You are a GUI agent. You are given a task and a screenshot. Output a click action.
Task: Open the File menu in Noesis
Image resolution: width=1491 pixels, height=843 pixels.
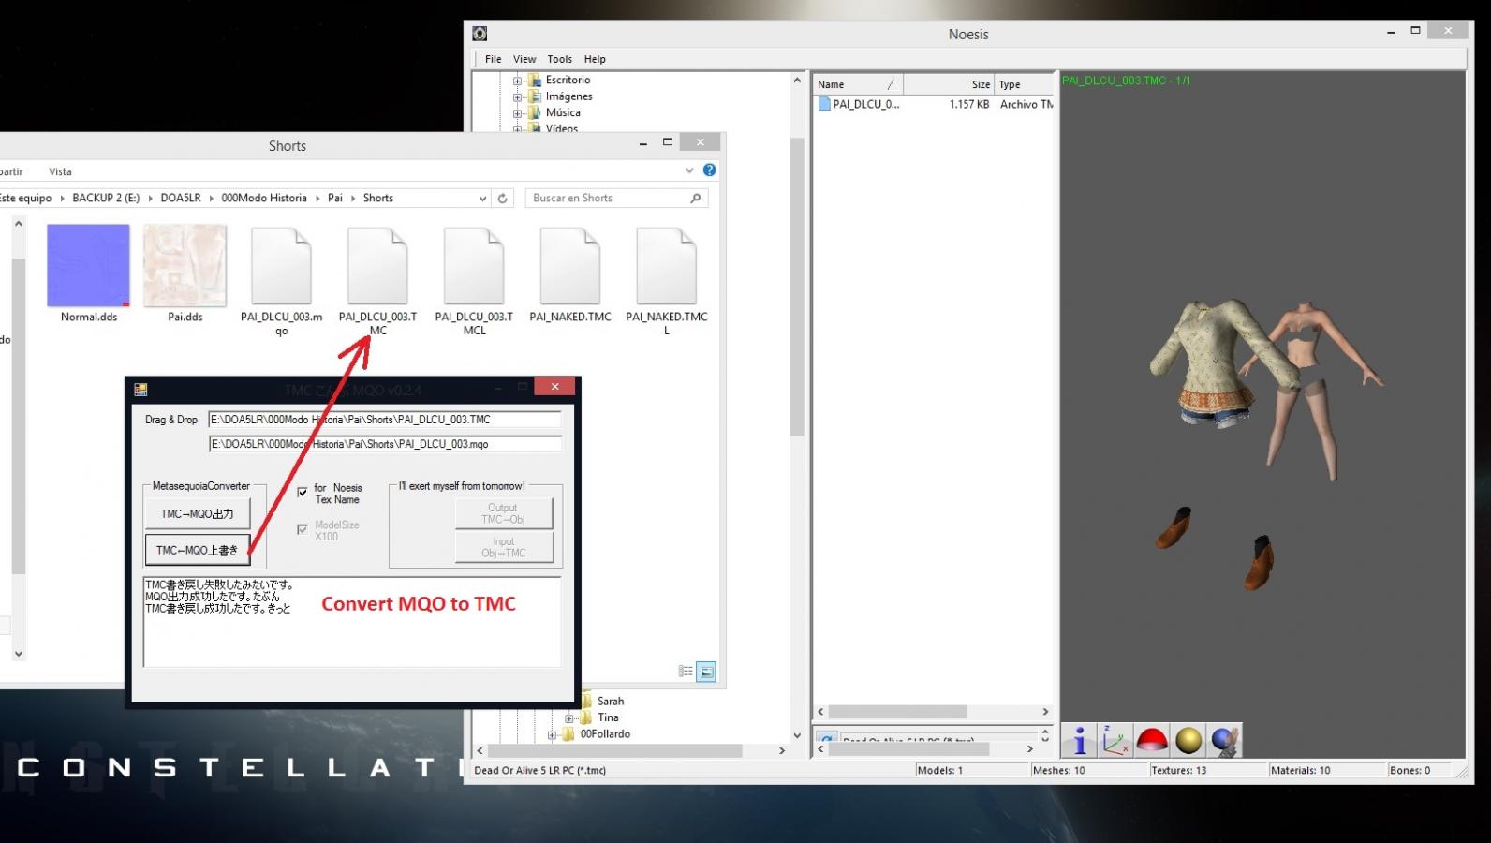(x=493, y=59)
